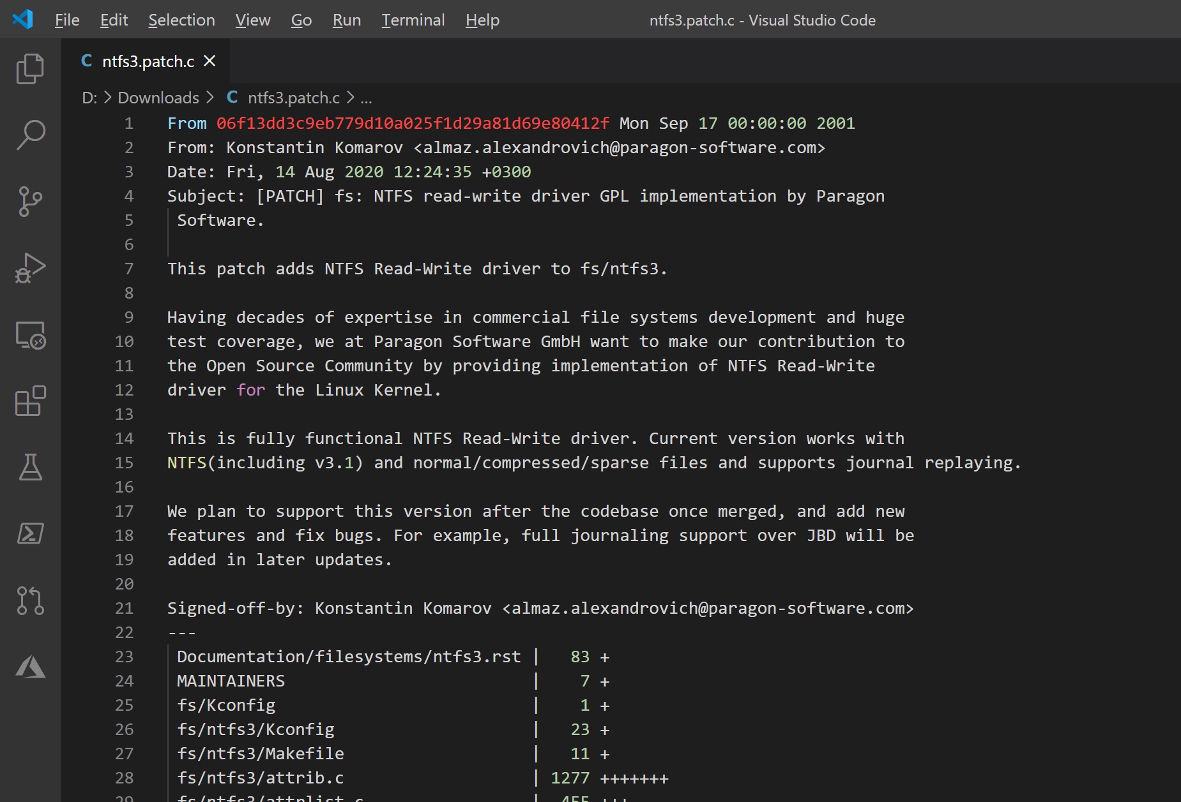Open the File menu
Image resolution: width=1181 pixels, height=802 pixels.
point(67,20)
